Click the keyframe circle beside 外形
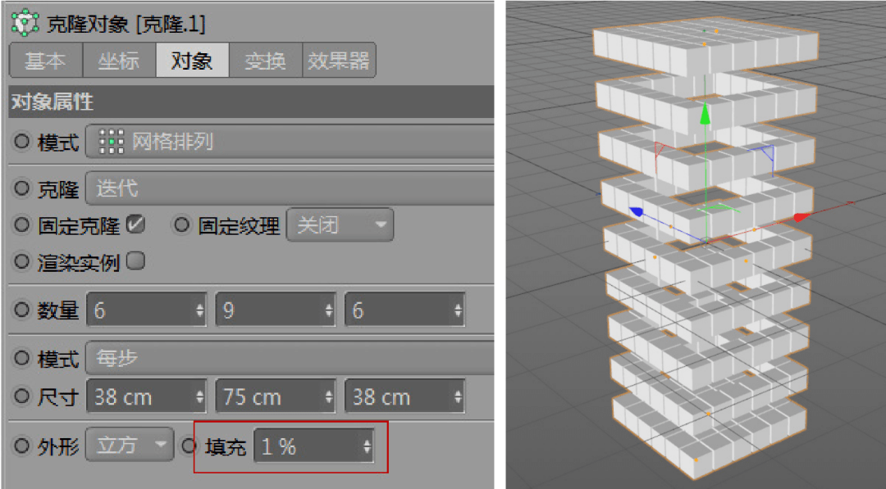This screenshot has width=886, height=489. click(22, 446)
